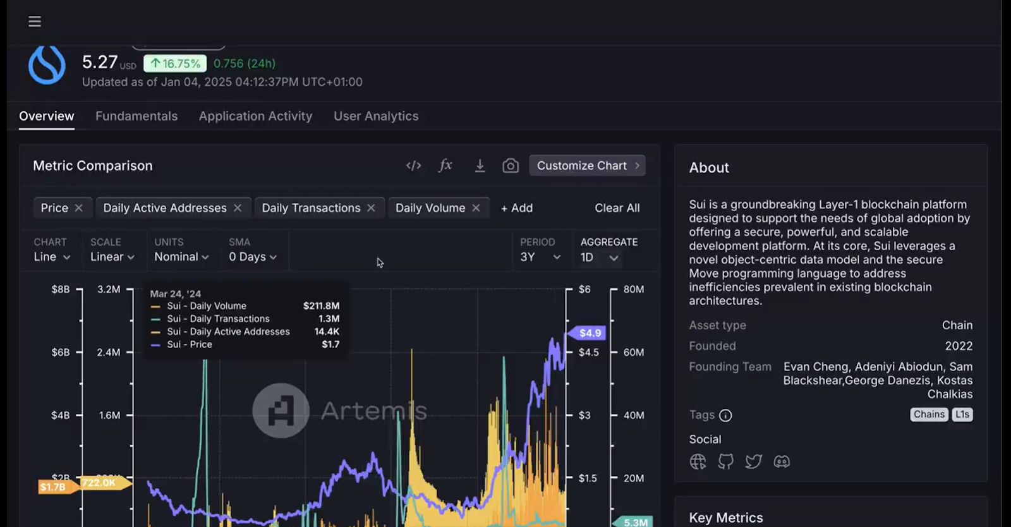Click the 5.3M transactions axis marker

click(x=633, y=523)
